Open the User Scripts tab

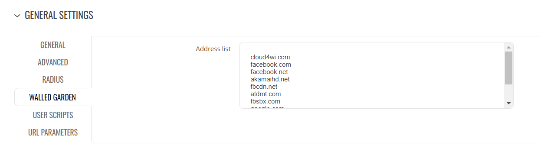[53, 115]
